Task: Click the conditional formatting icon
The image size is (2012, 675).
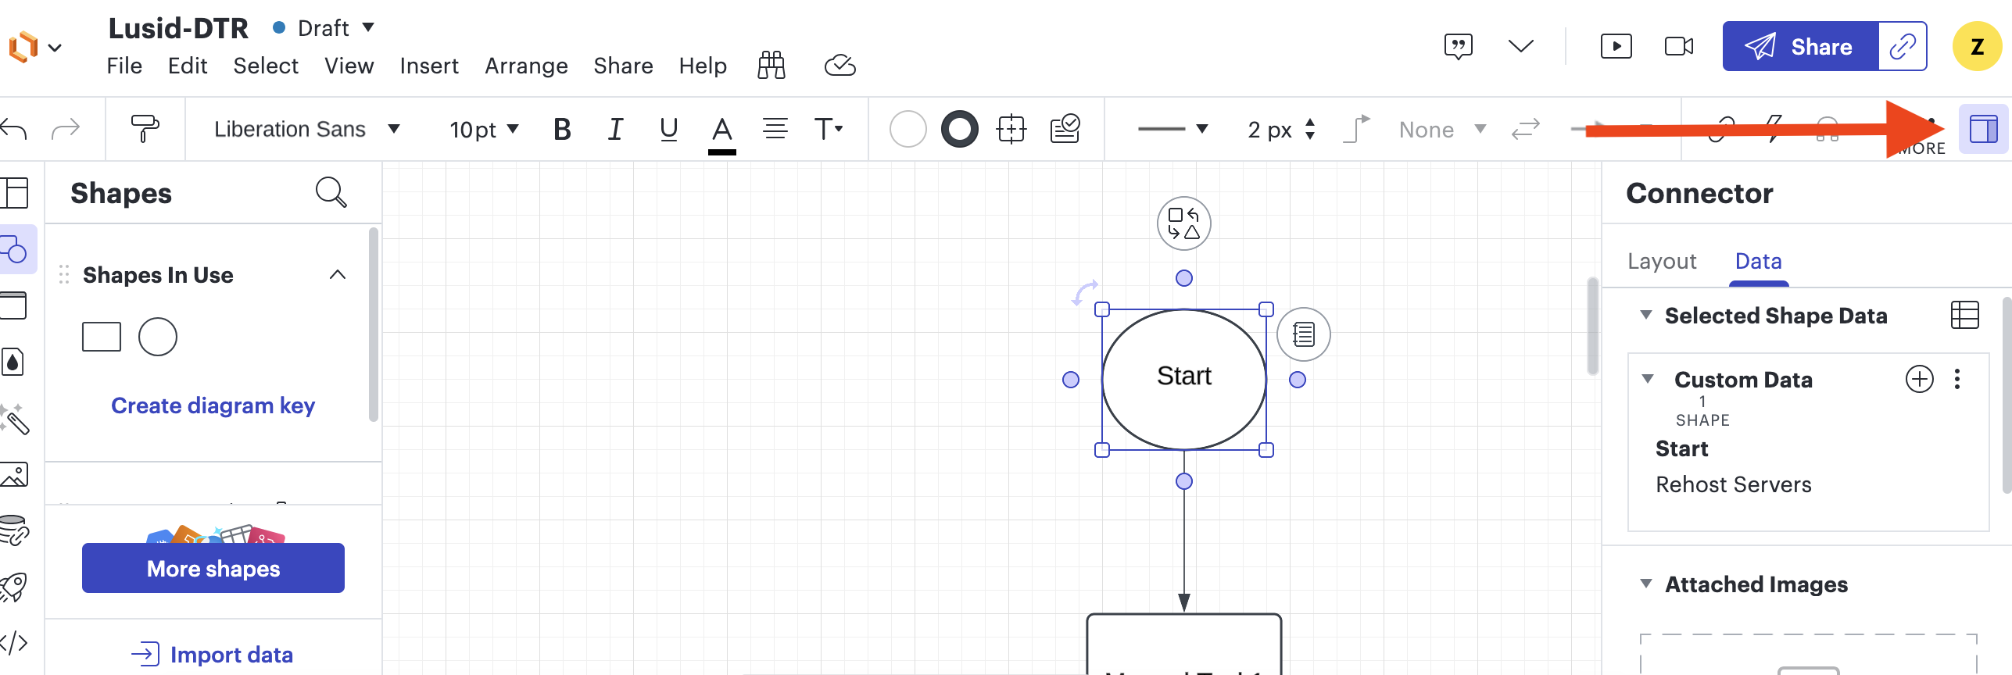Action: pos(1065,129)
